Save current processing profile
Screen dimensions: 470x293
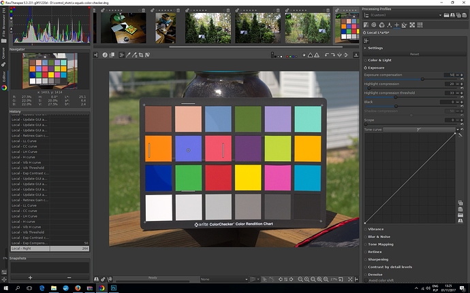coord(452,15)
